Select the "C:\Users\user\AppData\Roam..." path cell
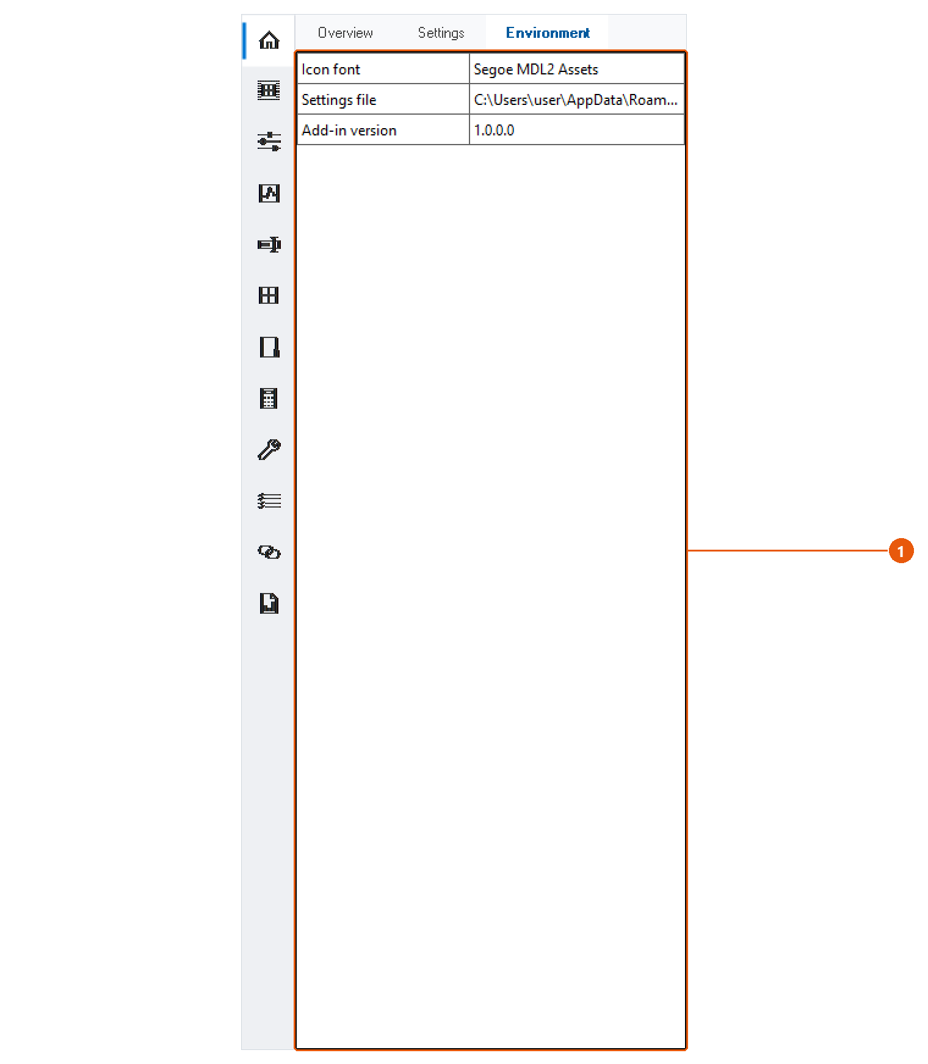928x1064 pixels. [x=576, y=99]
